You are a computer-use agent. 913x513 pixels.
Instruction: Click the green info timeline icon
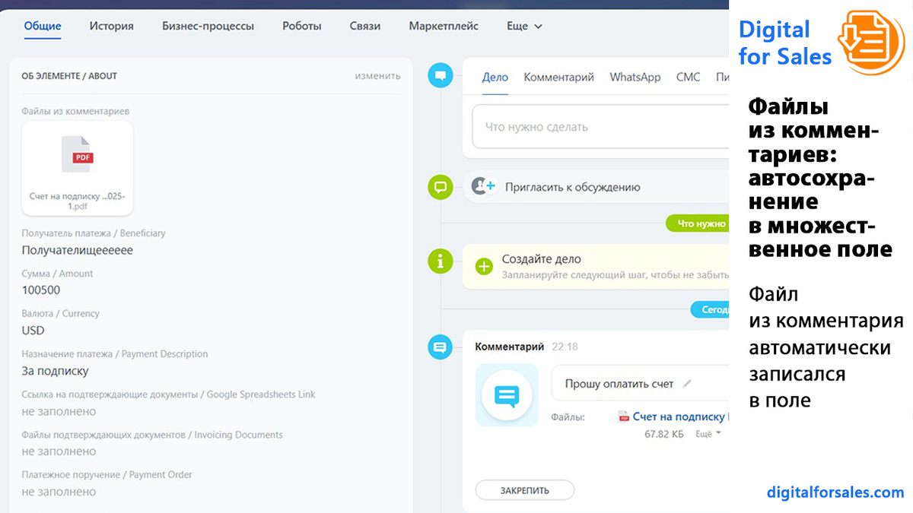tap(440, 261)
